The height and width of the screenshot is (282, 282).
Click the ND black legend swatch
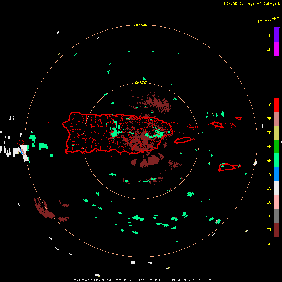277,244
